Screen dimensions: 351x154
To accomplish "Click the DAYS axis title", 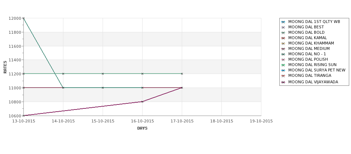I will coord(142,129).
